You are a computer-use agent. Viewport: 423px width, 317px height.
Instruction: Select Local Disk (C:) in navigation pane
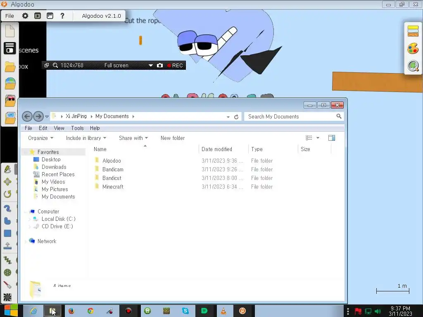59,219
